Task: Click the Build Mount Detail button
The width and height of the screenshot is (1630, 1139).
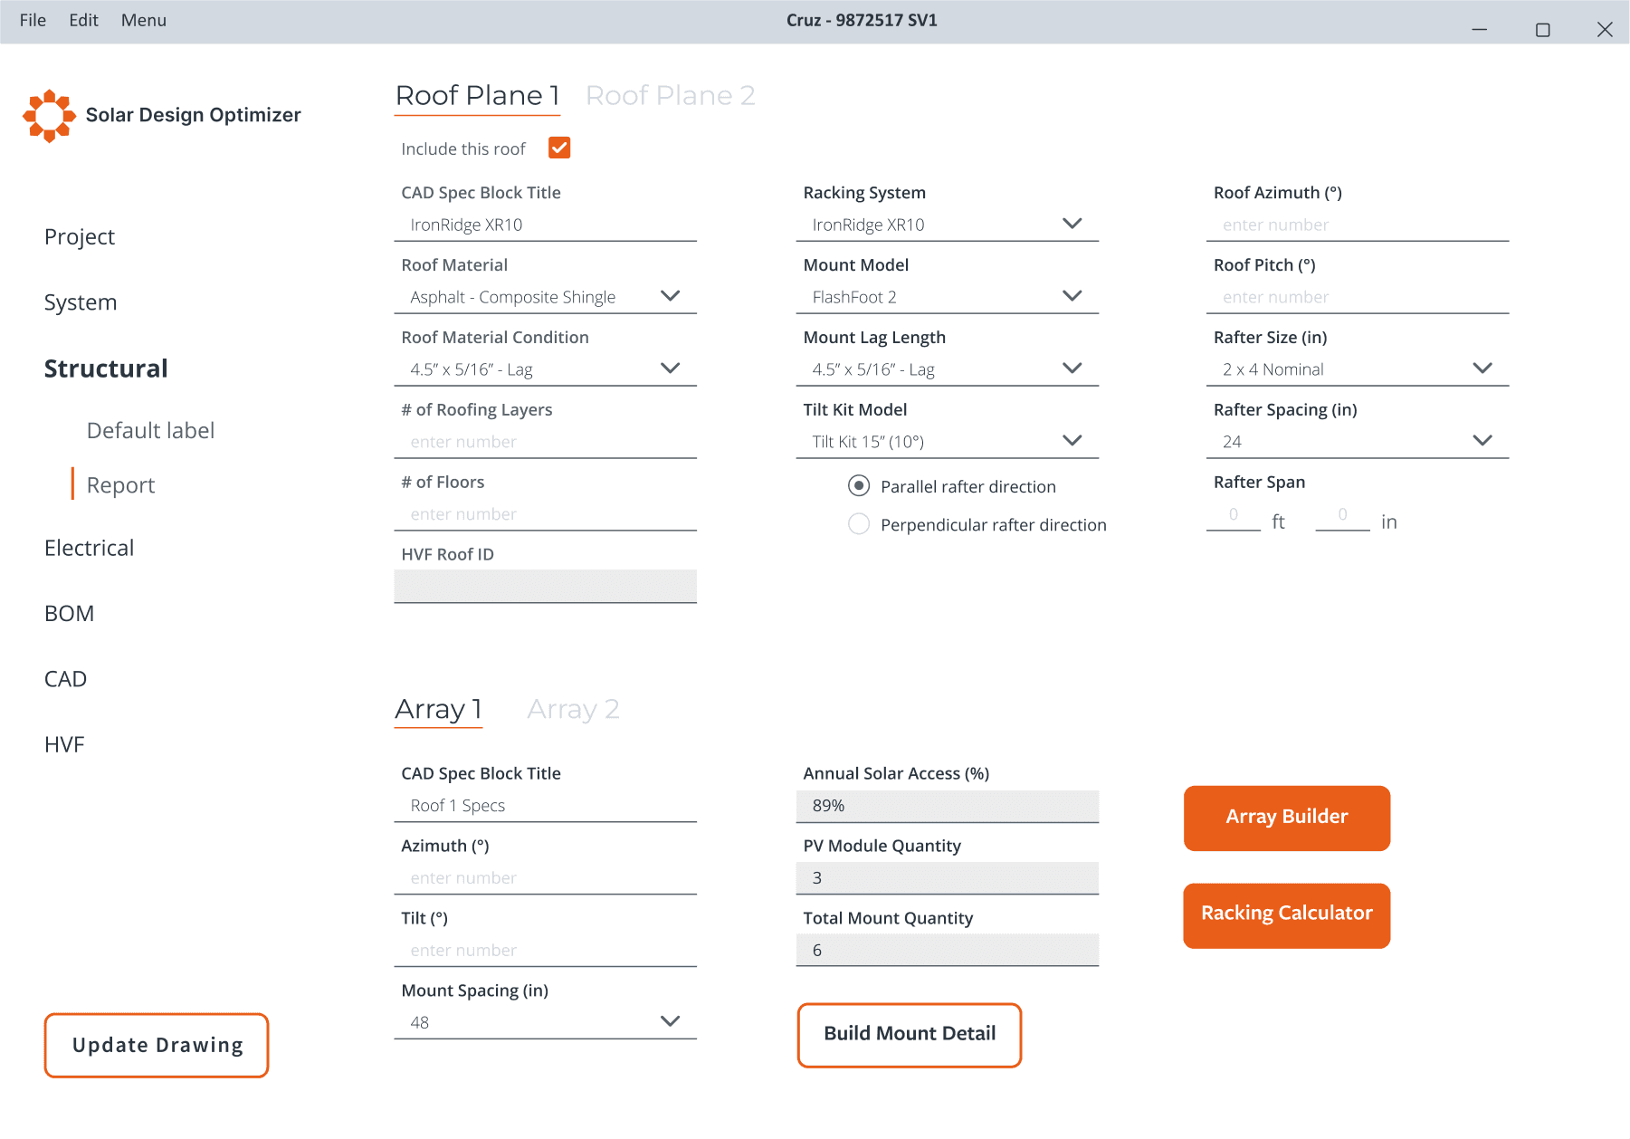Action: click(x=910, y=1035)
